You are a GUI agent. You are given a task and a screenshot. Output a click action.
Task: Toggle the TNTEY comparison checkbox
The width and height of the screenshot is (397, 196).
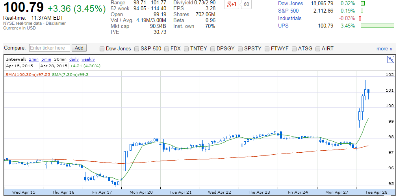186,49
